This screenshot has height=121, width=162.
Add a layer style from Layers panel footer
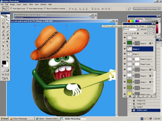point(130,97)
